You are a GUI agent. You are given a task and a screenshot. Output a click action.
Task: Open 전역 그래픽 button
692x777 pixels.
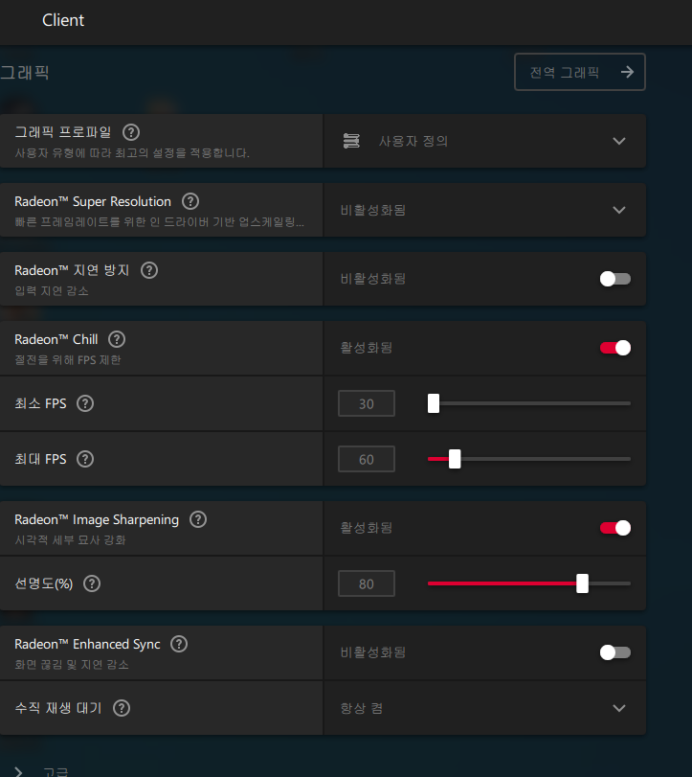(x=580, y=72)
